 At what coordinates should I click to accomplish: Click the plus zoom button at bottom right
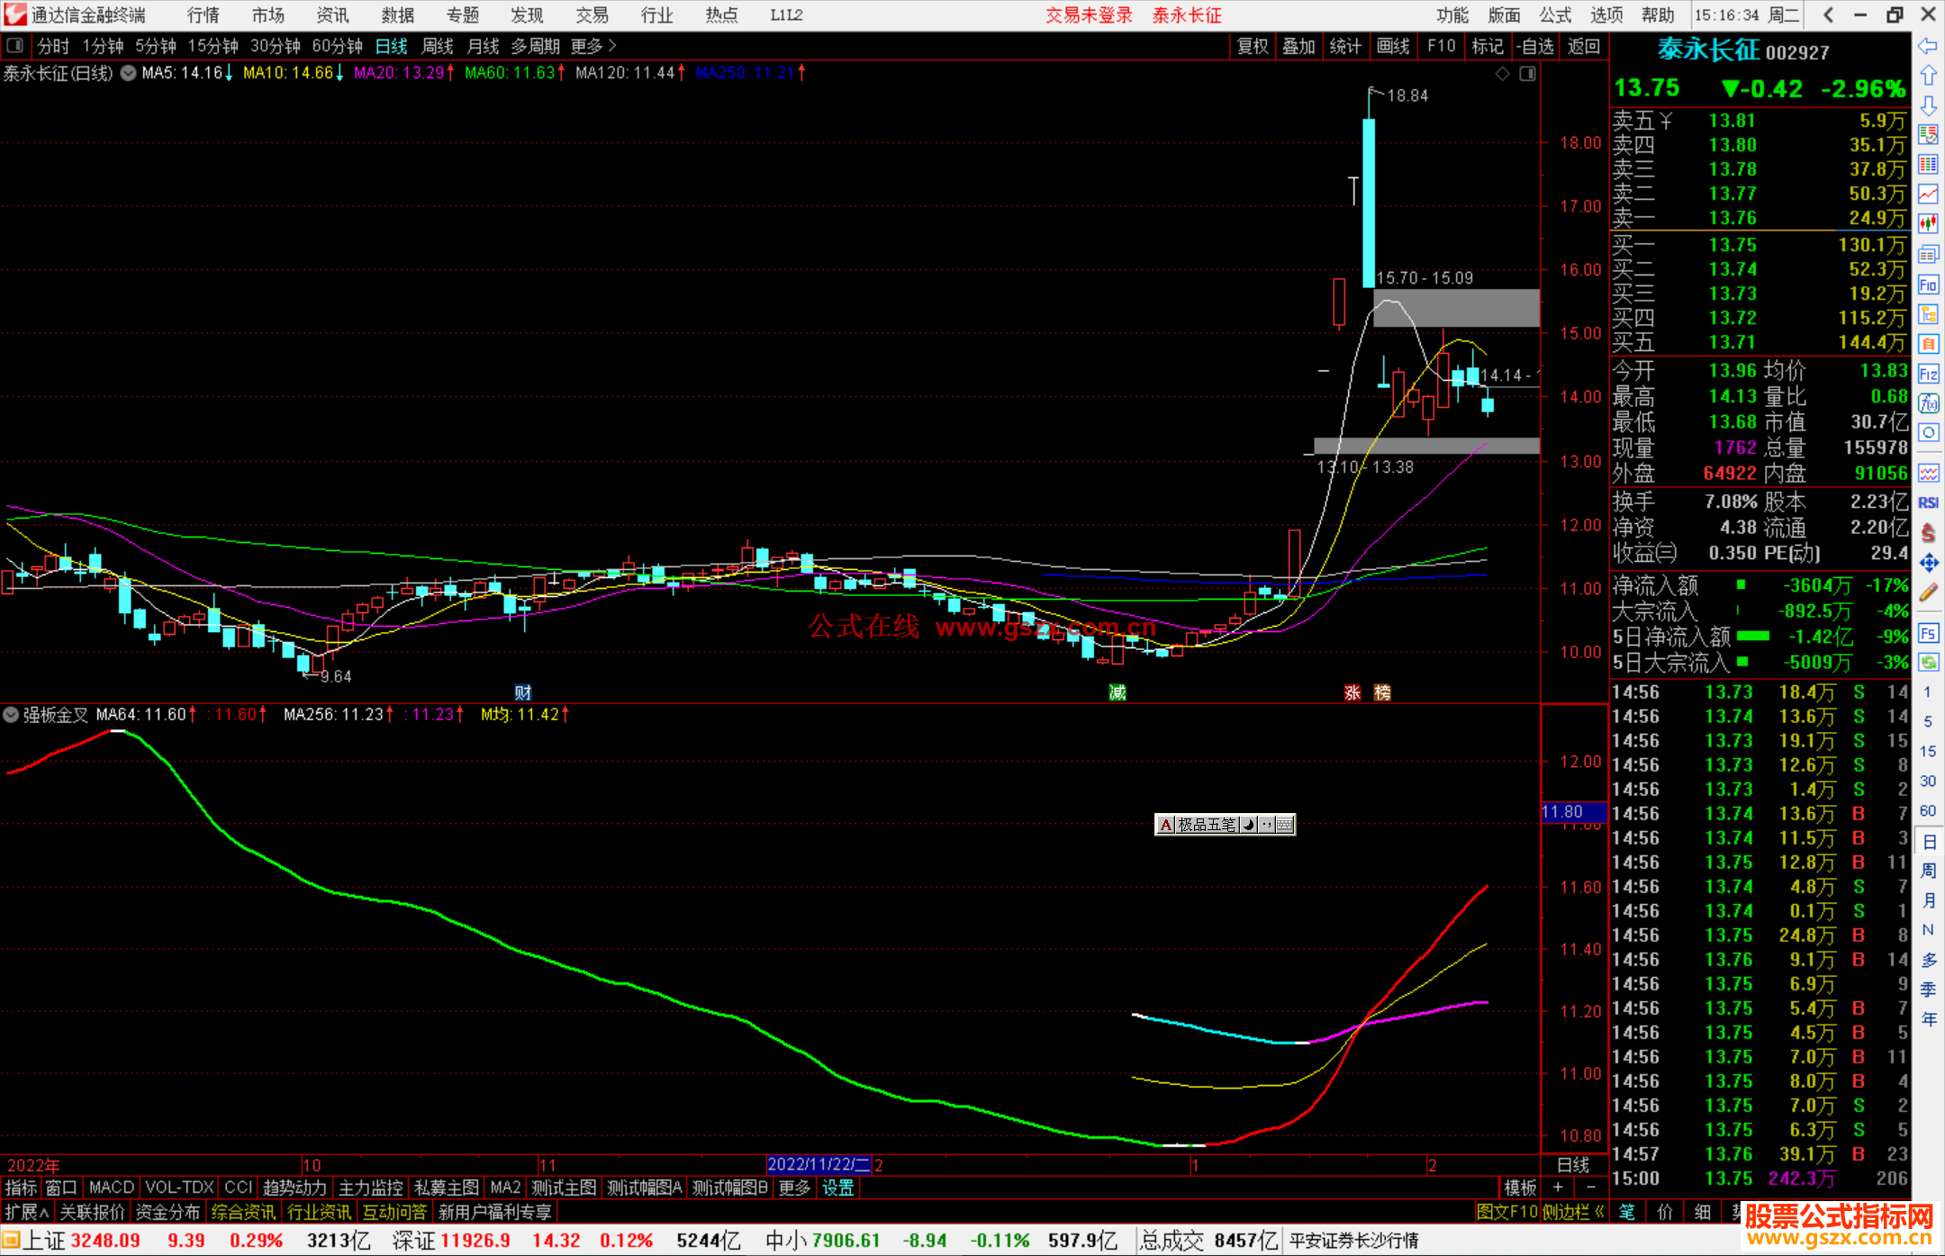coord(1558,1188)
